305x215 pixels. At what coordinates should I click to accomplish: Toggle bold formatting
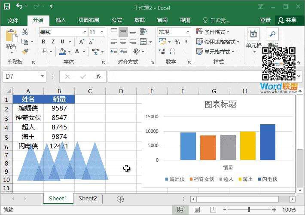pos(43,42)
